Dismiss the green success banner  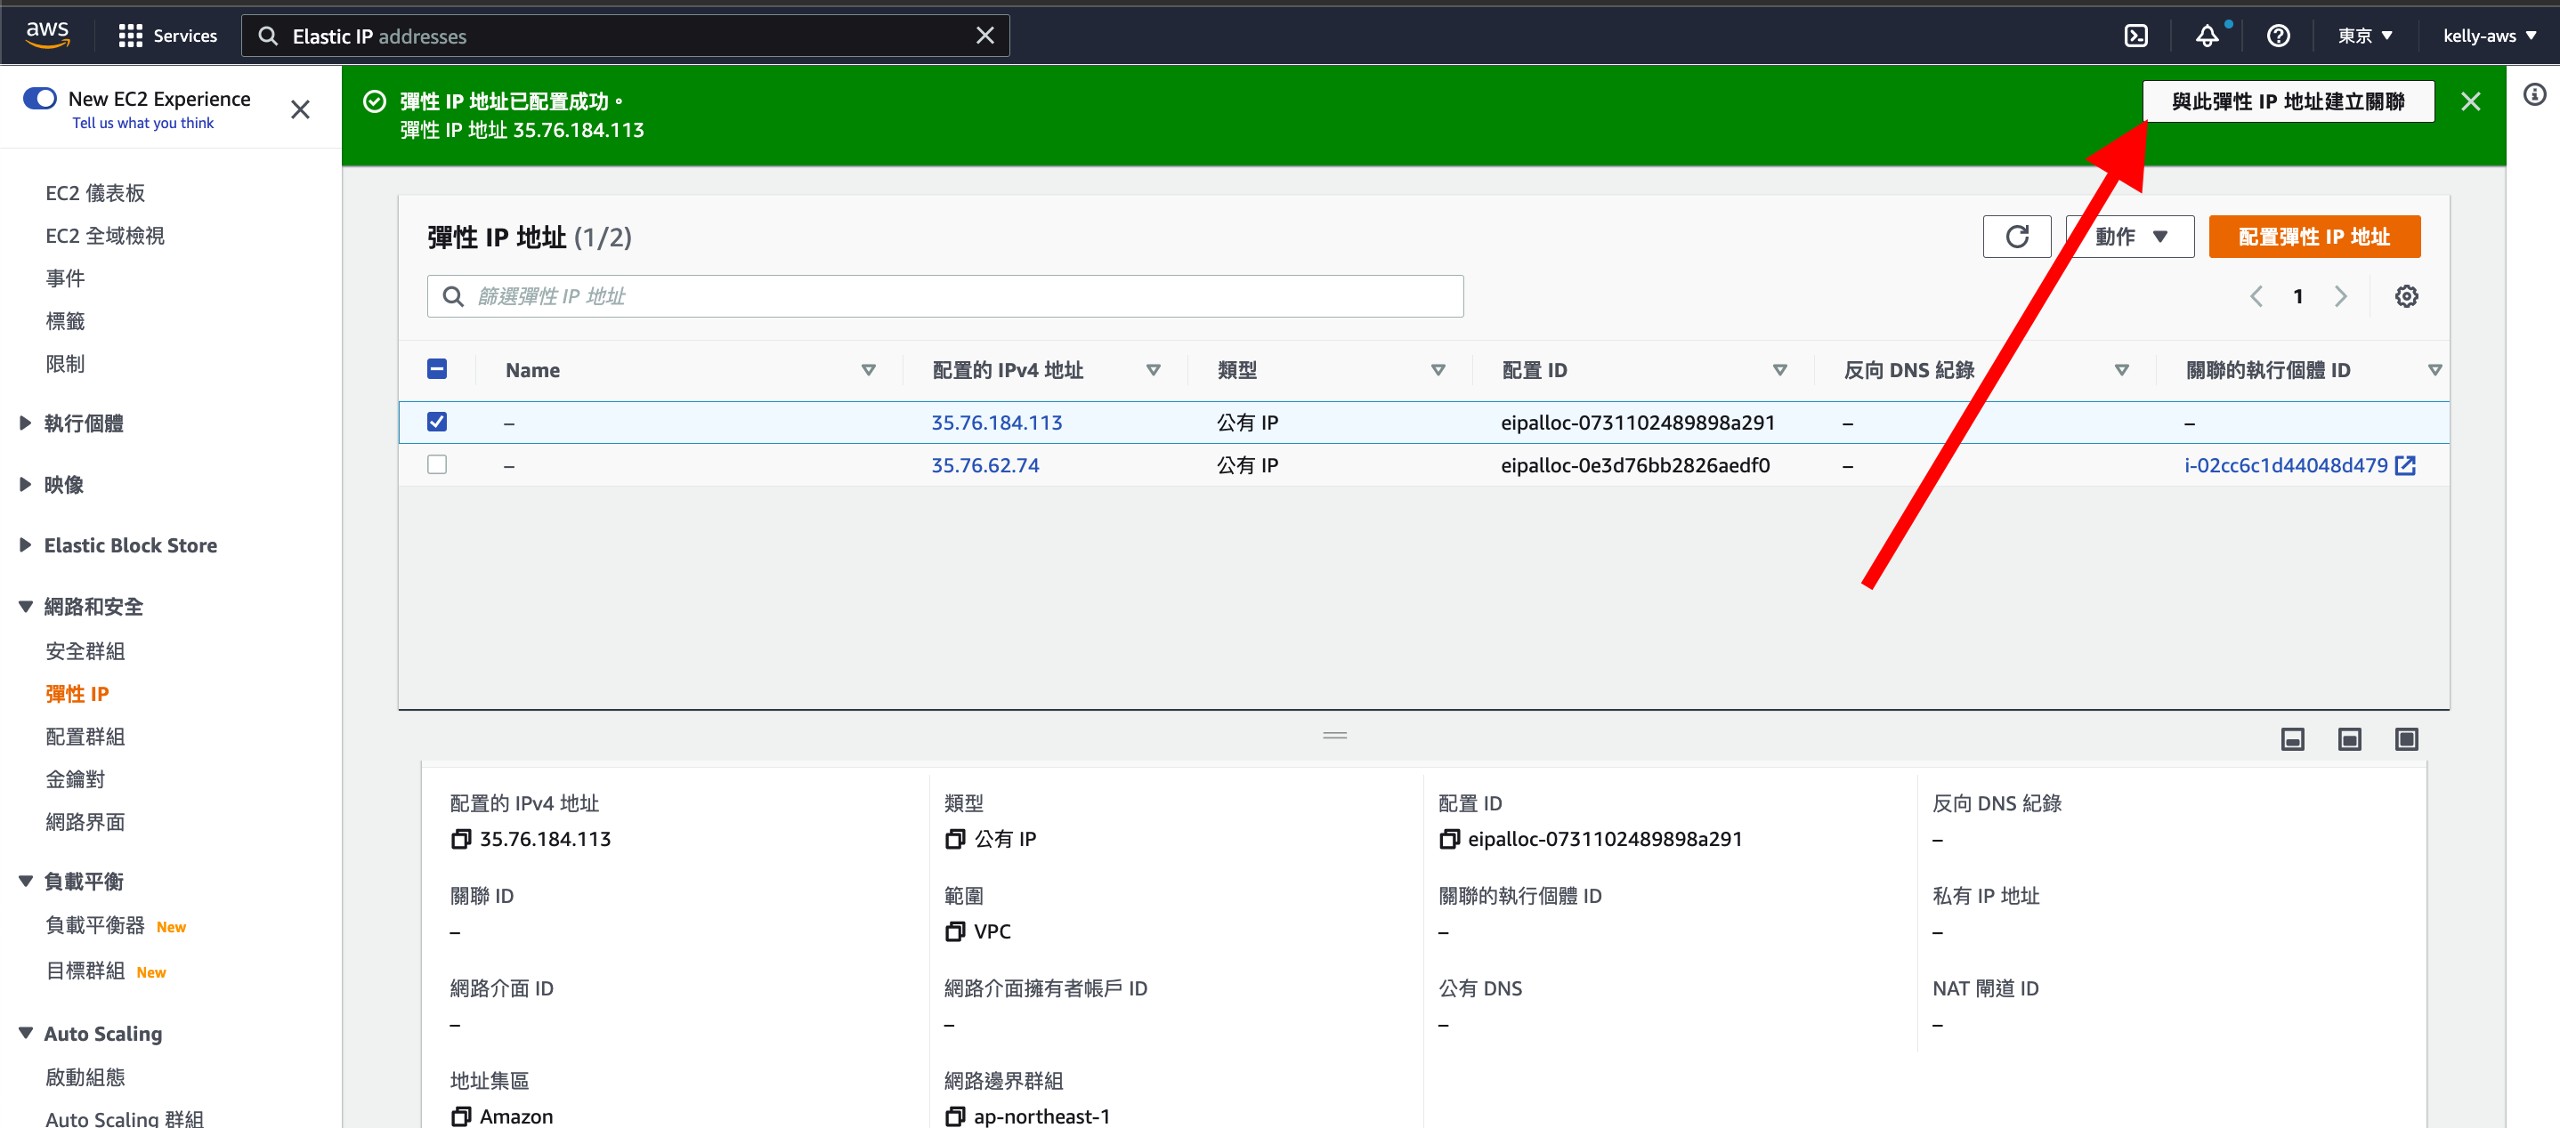click(2469, 101)
